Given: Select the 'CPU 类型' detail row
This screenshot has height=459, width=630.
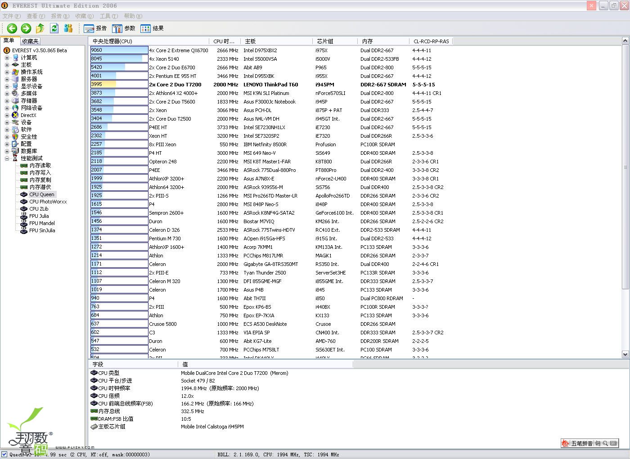Looking at the screenshot, I should point(220,373).
